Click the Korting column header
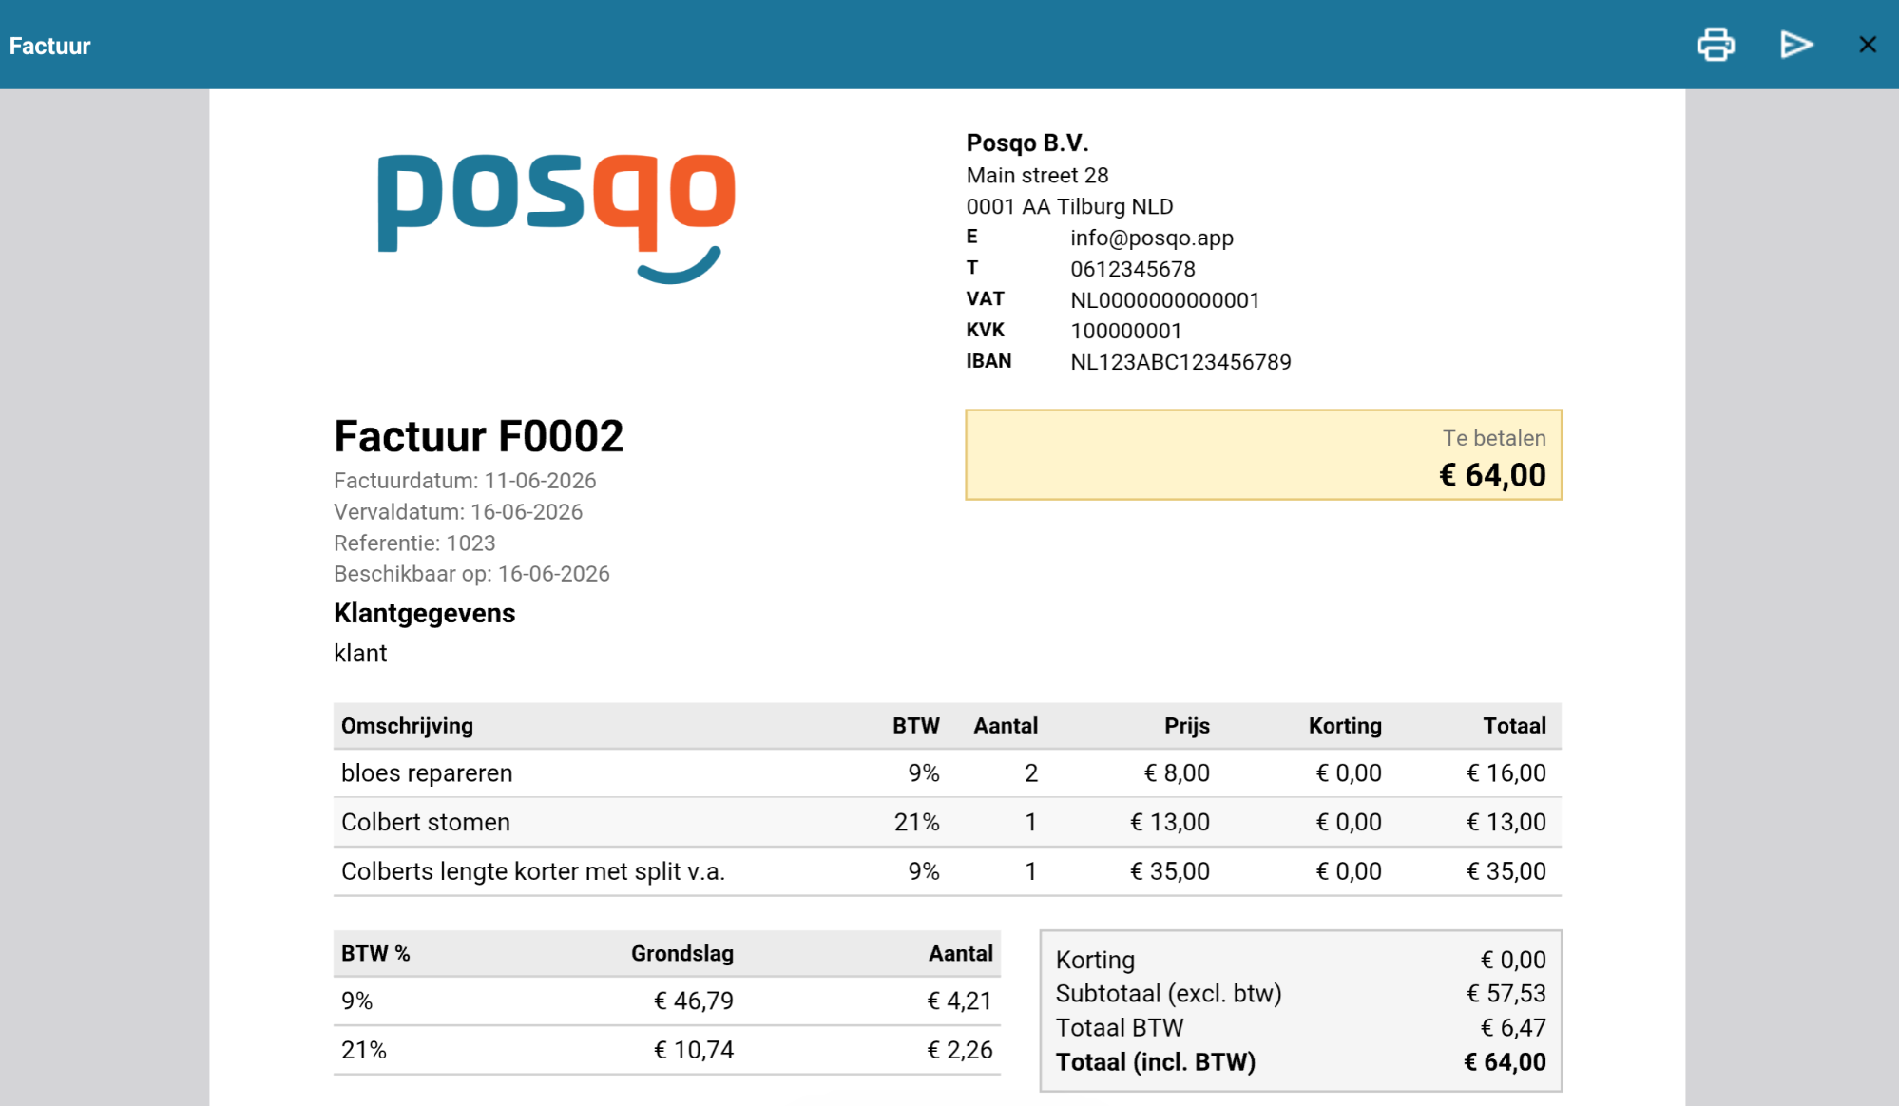Screen dimensions: 1899x1106 point(1345,726)
